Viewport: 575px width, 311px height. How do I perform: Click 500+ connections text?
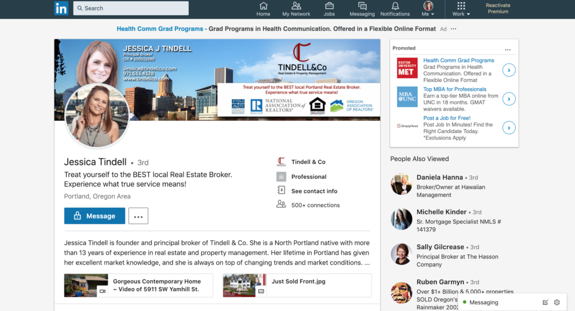[x=316, y=205]
